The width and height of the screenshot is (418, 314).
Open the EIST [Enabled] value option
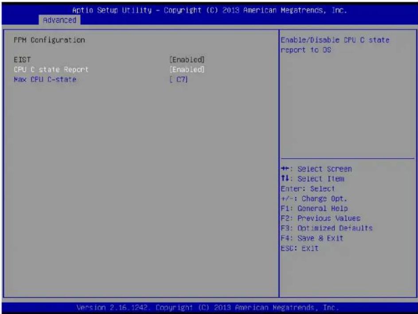(x=187, y=60)
